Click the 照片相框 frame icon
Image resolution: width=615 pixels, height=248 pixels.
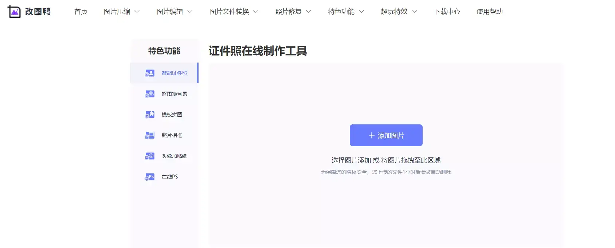pos(149,135)
